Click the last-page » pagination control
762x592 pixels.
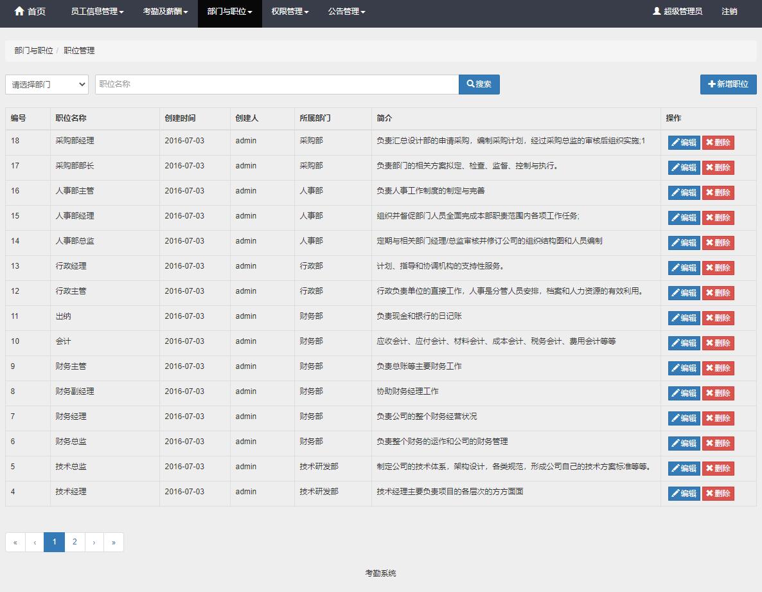[114, 542]
